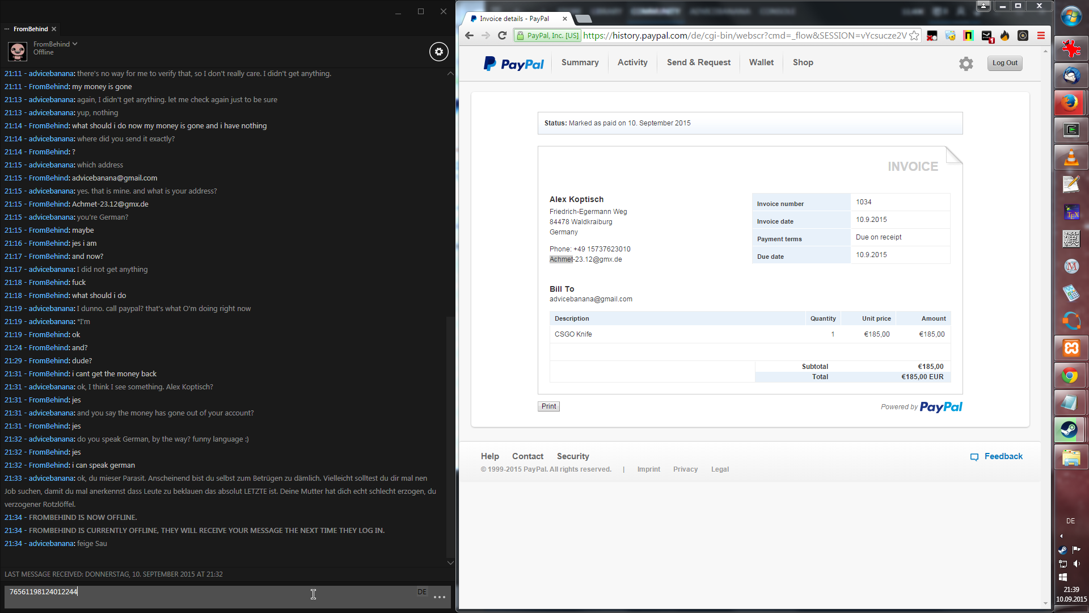Screen dimensions: 1089x613
Task: Open the Feedback link
Action: [1003, 456]
